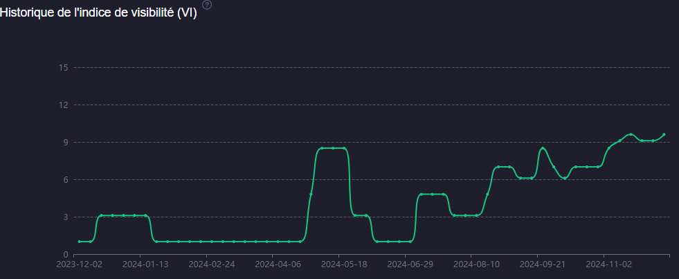
Task: Select the data point above 2024-06-29
Action: (410, 242)
